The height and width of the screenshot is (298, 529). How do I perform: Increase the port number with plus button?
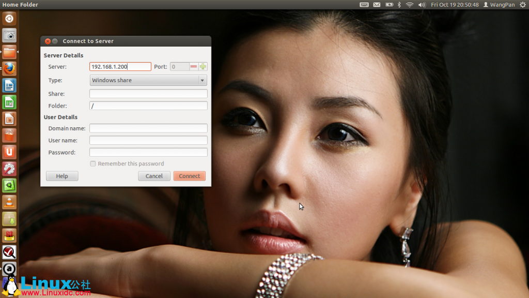point(203,67)
